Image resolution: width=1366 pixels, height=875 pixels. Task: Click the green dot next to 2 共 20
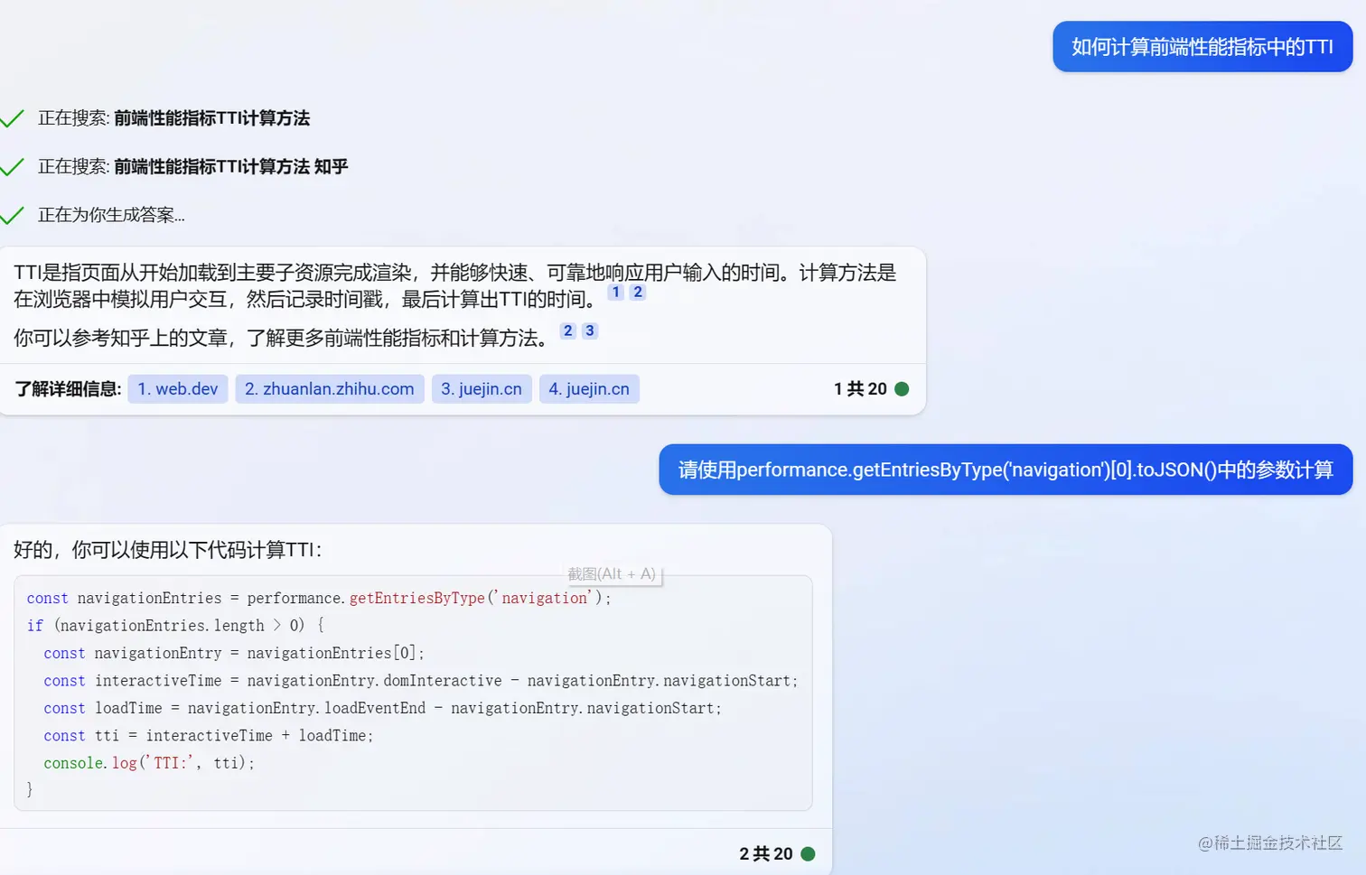click(x=809, y=854)
